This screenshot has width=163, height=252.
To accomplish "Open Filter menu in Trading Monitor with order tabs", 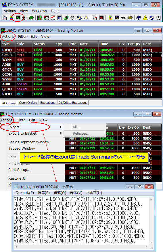I will click(x=22, y=37).
